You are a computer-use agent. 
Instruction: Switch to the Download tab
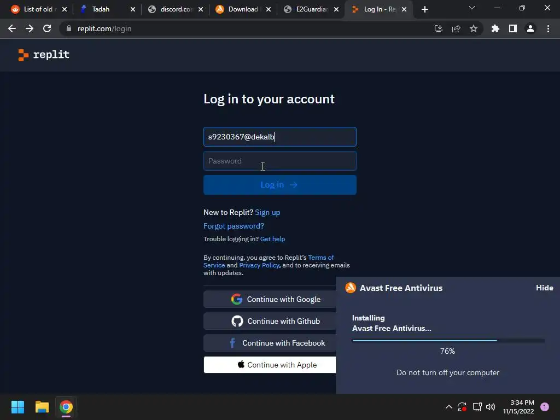pyautogui.click(x=243, y=9)
